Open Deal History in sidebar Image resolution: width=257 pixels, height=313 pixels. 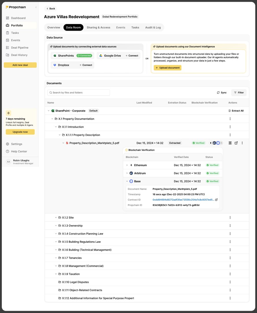(20, 55)
